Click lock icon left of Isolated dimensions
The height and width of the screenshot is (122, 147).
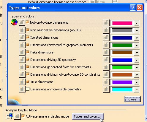click(22, 38)
